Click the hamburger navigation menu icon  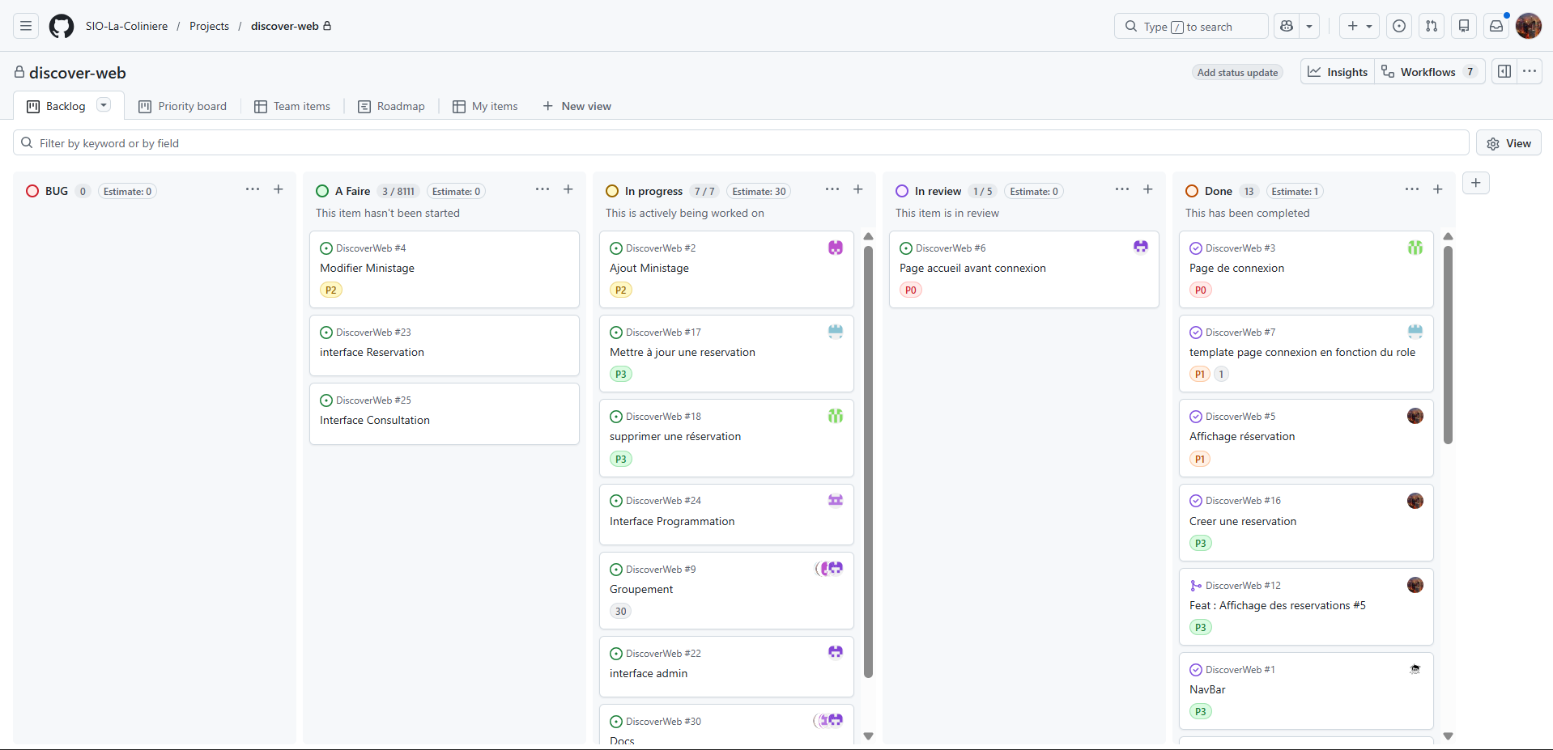25,26
